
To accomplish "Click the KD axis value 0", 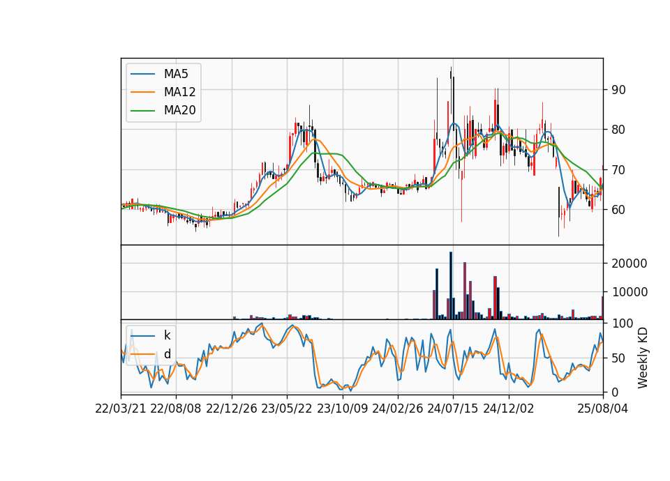I will pos(616,392).
